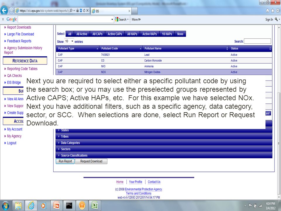The height and width of the screenshot is (211, 281).
Task: Select the None group button
Action: pos(180,34)
